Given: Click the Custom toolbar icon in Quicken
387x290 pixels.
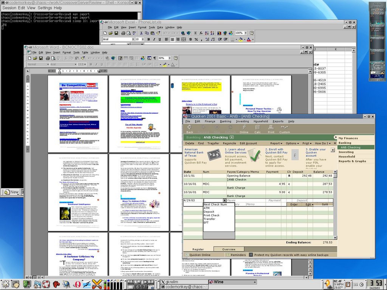Looking at the screenshot, I should [x=285, y=128].
